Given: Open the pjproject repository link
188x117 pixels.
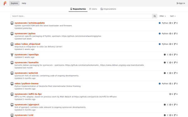Looking at the screenshot, I should point(34,105).
